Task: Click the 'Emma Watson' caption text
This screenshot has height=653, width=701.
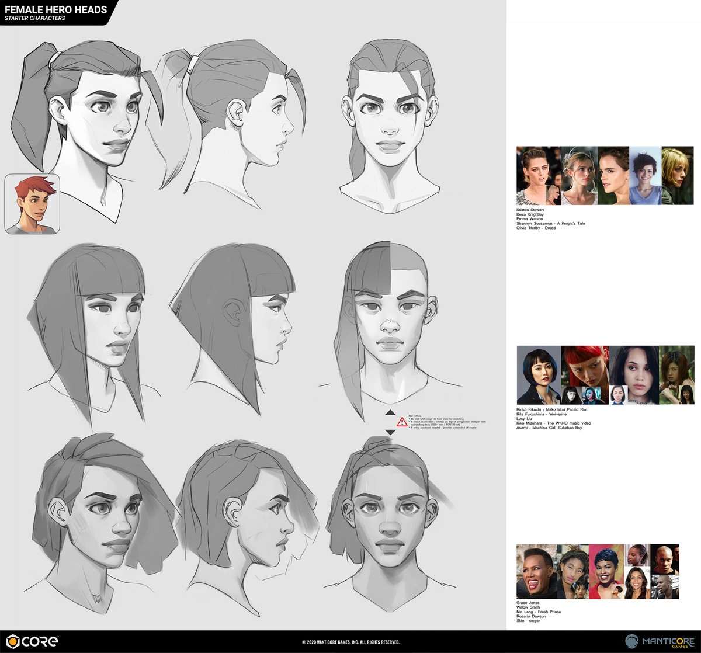Action: tap(530, 218)
